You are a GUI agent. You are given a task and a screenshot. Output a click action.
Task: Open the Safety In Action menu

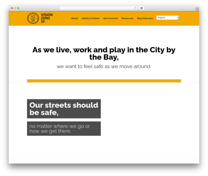pos(91,18)
